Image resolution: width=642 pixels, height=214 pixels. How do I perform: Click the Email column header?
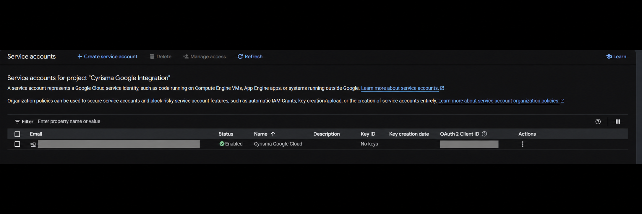click(36, 134)
